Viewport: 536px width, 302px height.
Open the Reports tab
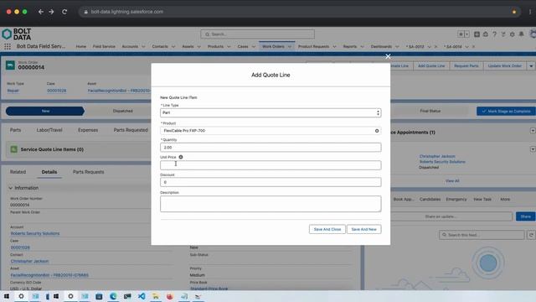coord(350,47)
